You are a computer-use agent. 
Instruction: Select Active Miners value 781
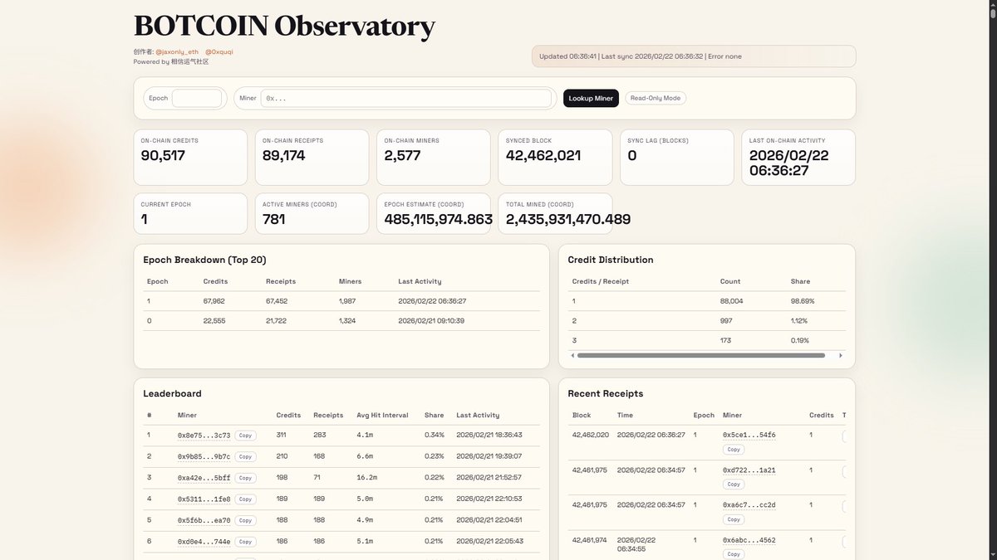274,220
